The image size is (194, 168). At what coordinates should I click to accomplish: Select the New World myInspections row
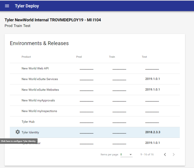95,111
